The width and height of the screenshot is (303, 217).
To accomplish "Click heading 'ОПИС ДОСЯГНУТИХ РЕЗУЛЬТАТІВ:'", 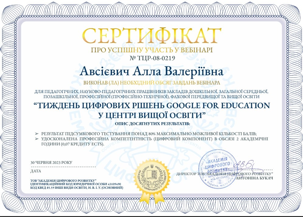I will click(152, 124).
